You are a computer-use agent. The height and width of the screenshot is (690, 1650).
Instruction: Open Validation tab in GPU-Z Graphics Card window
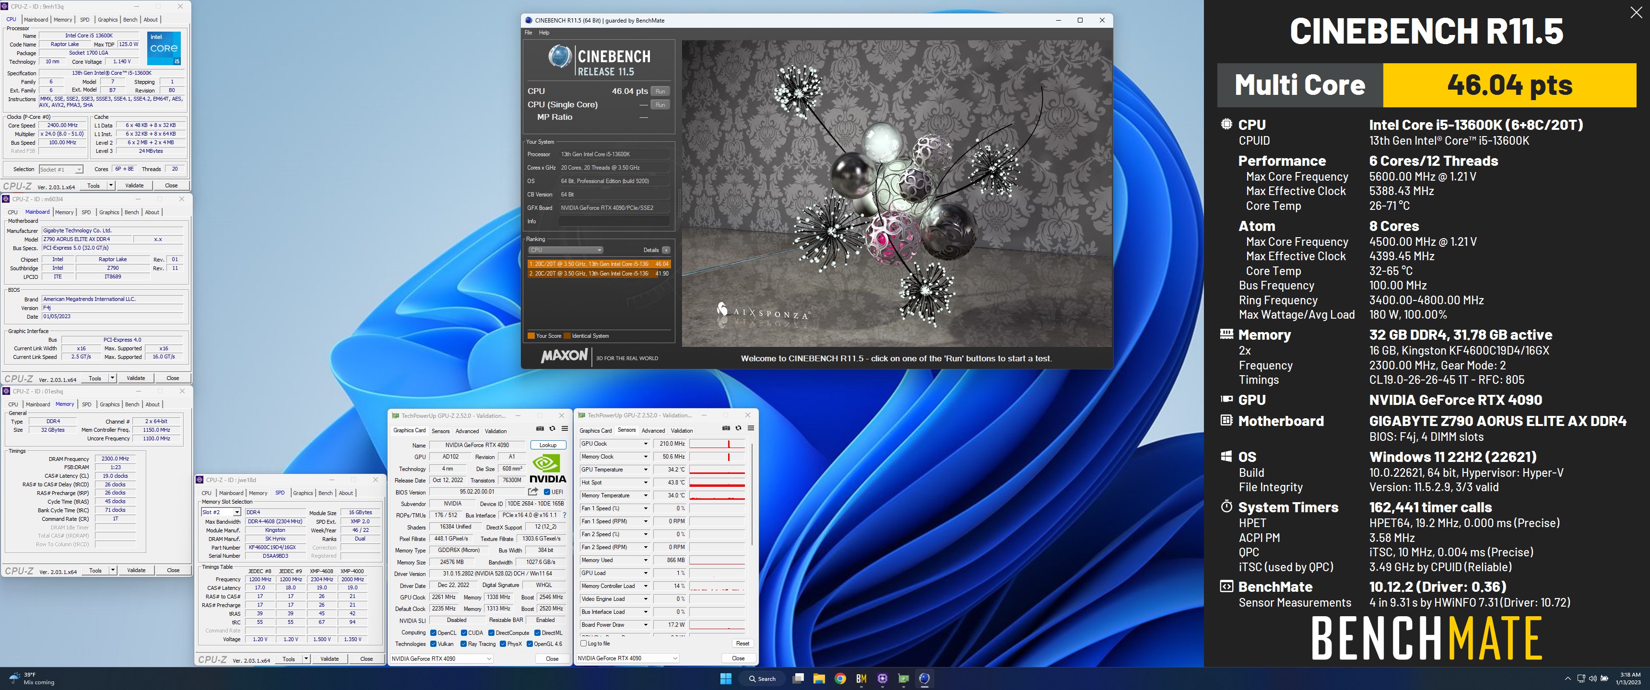[495, 431]
